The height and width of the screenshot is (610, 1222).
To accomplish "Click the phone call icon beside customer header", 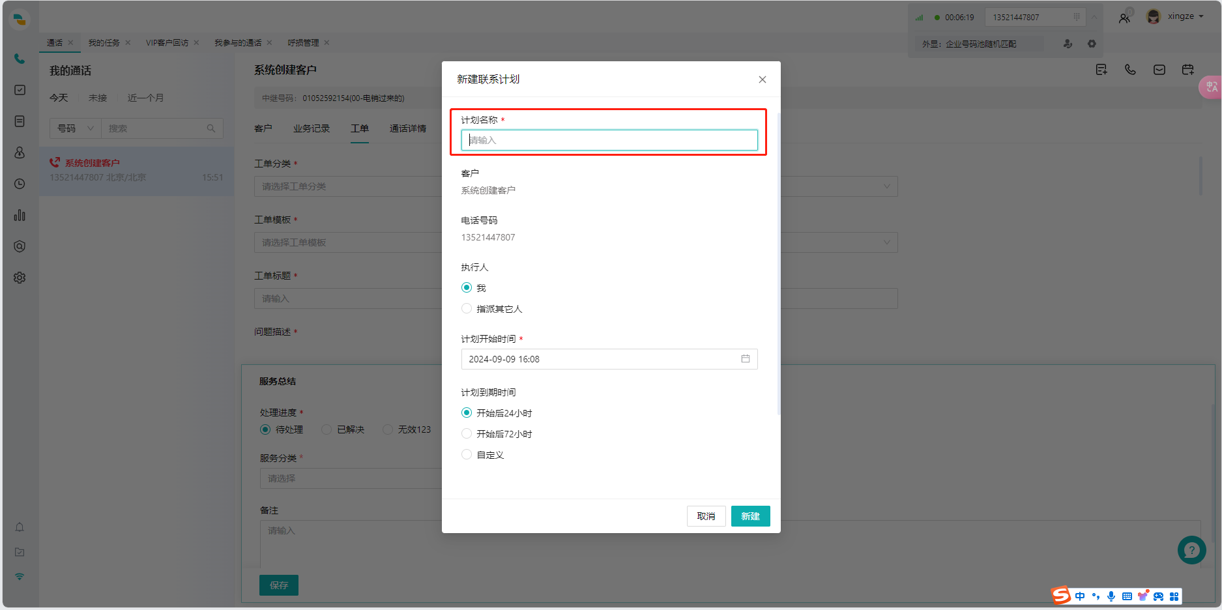I will 1130,70.
